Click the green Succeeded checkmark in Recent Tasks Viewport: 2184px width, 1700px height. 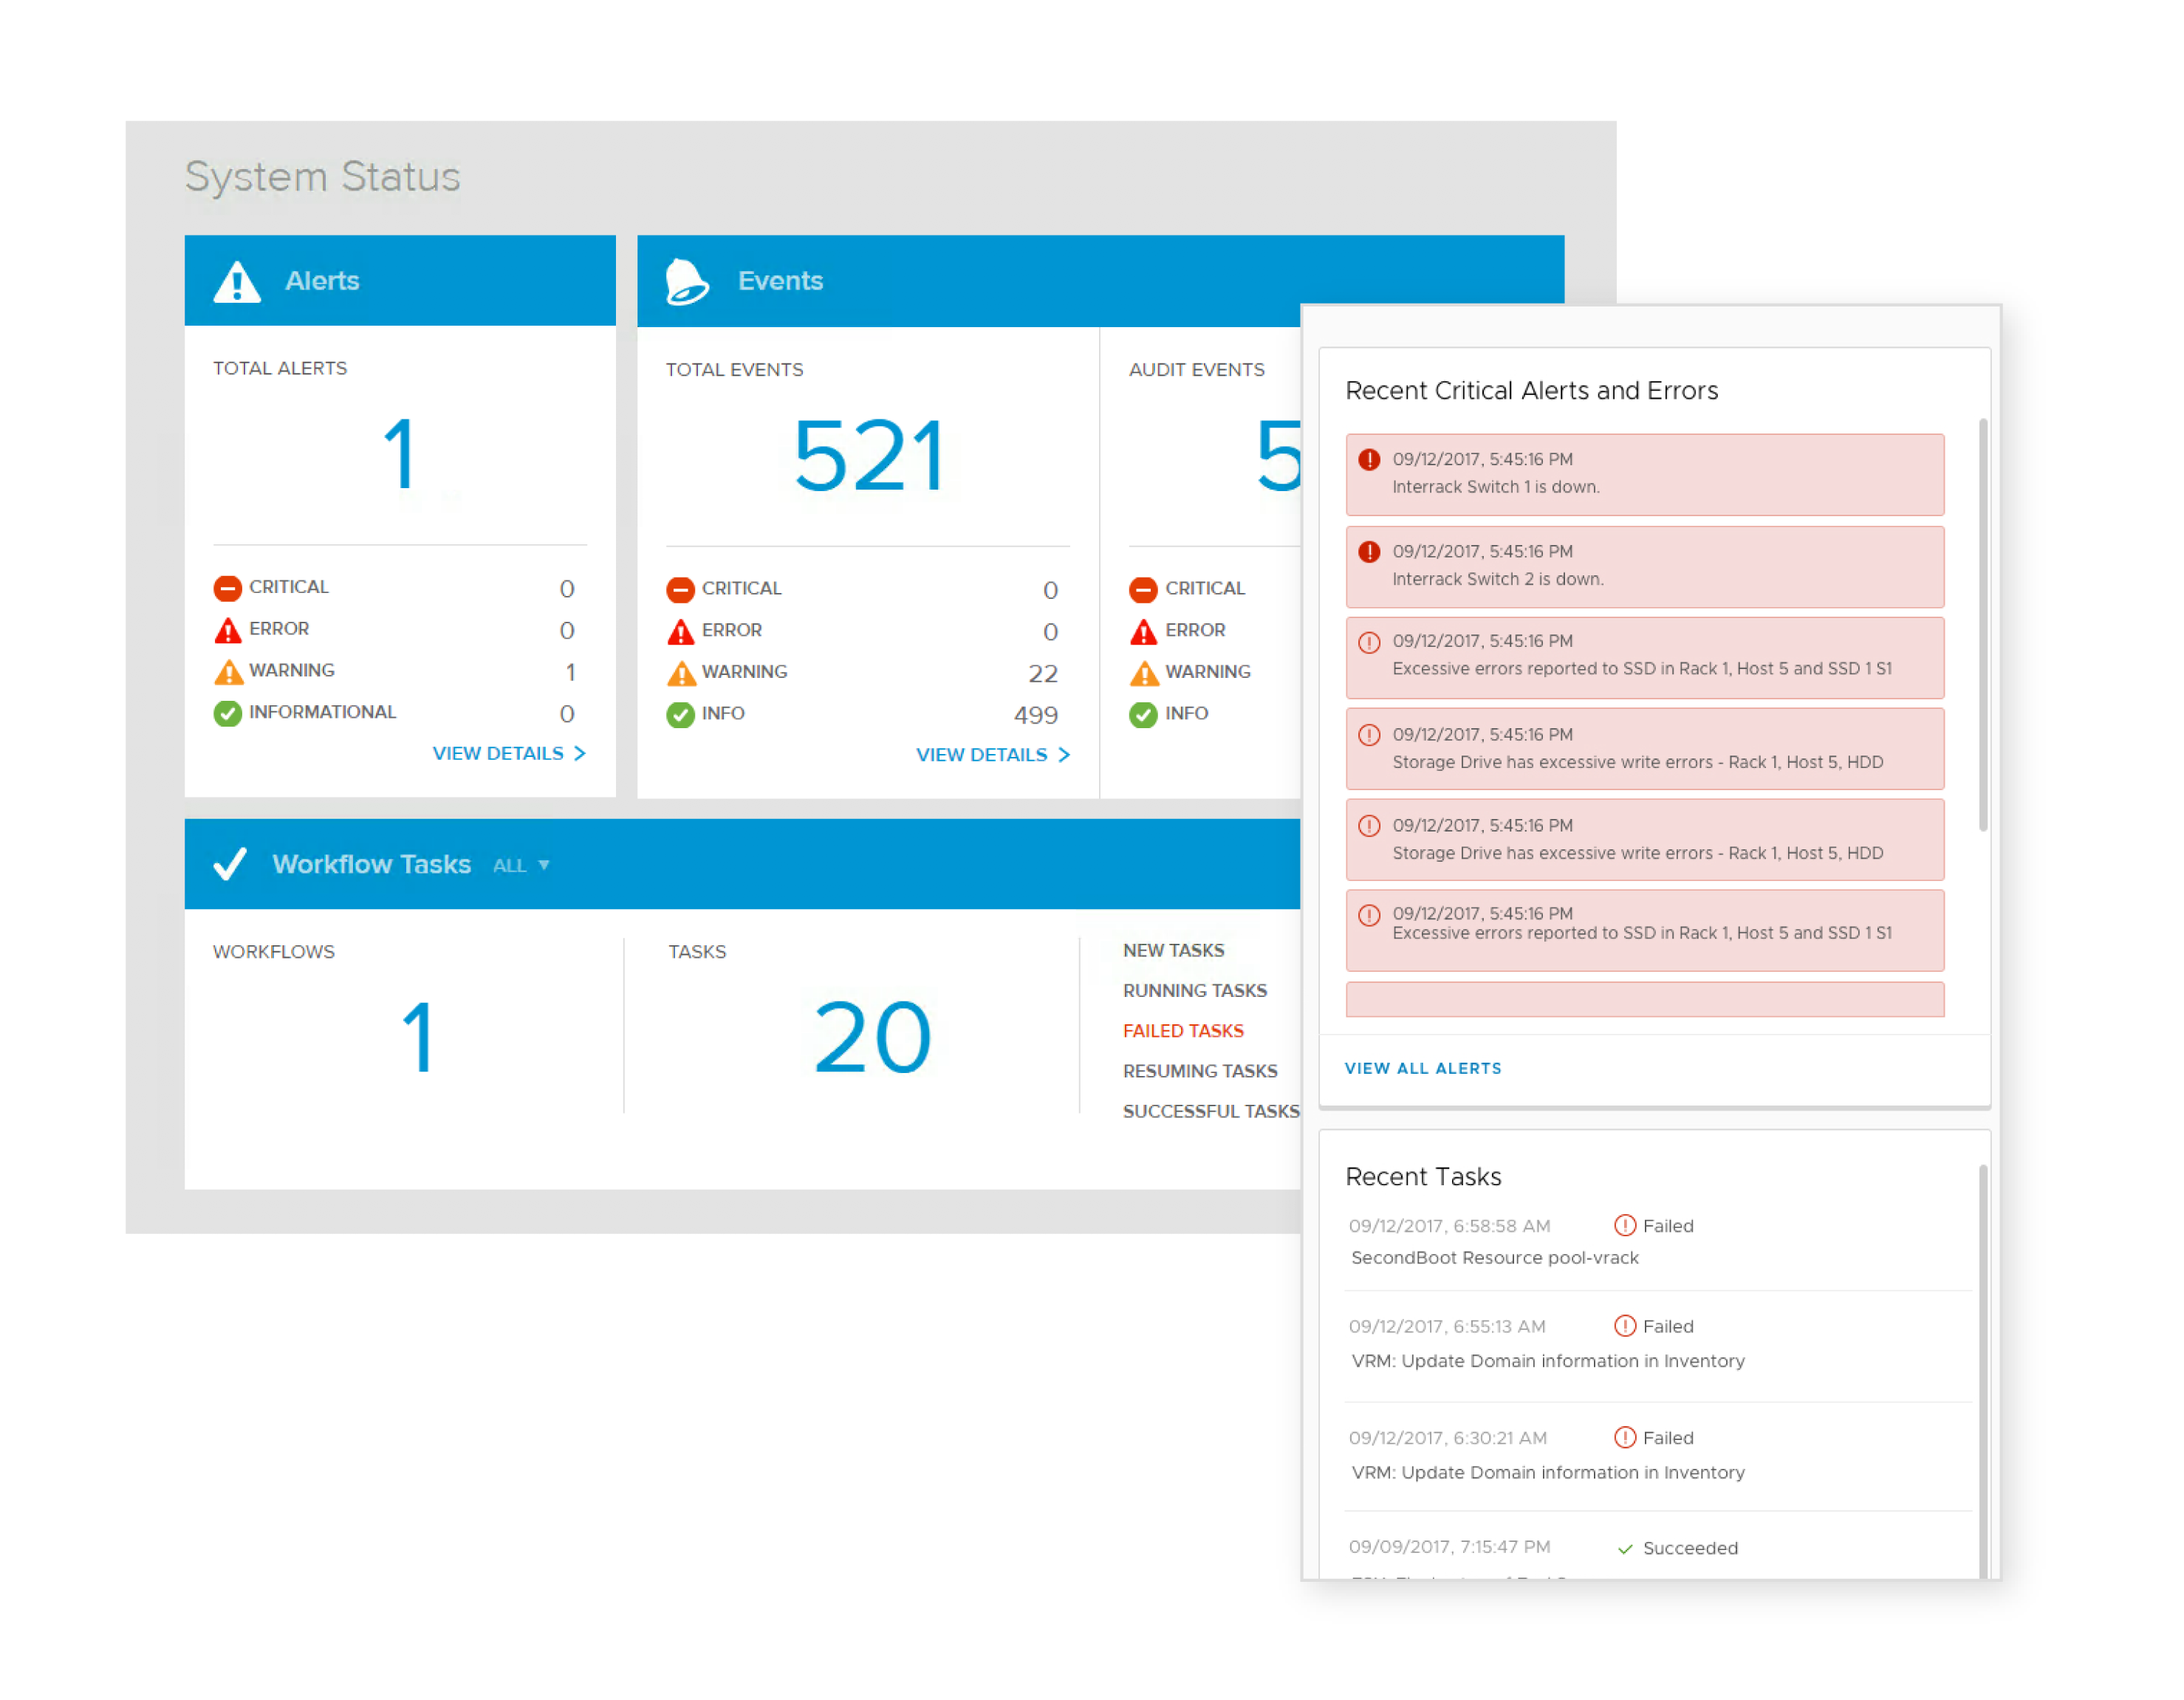coord(1625,1549)
